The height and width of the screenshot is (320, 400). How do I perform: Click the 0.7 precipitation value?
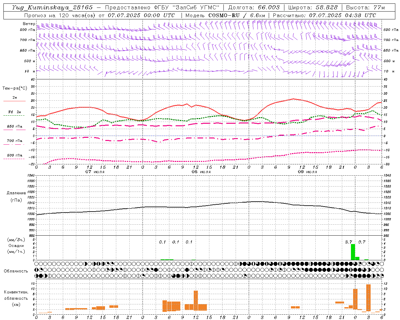pos(362,242)
